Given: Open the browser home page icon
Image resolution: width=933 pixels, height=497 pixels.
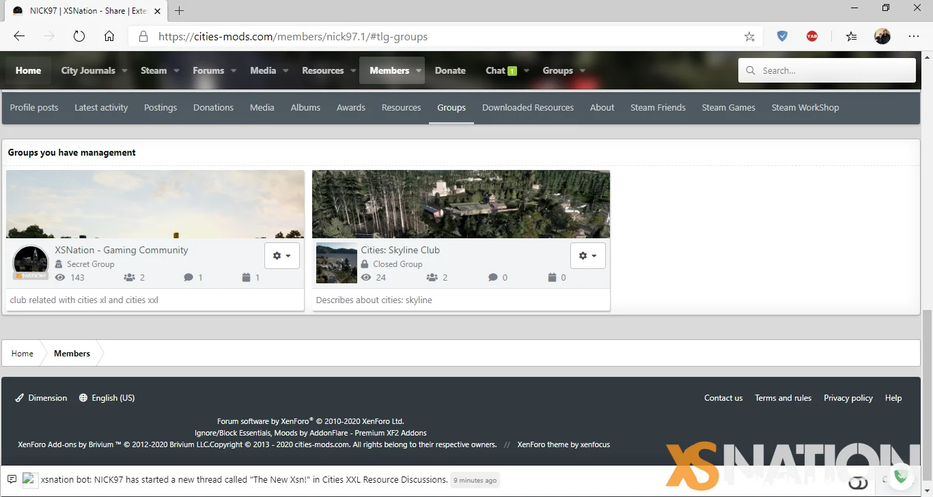Looking at the screenshot, I should (109, 37).
